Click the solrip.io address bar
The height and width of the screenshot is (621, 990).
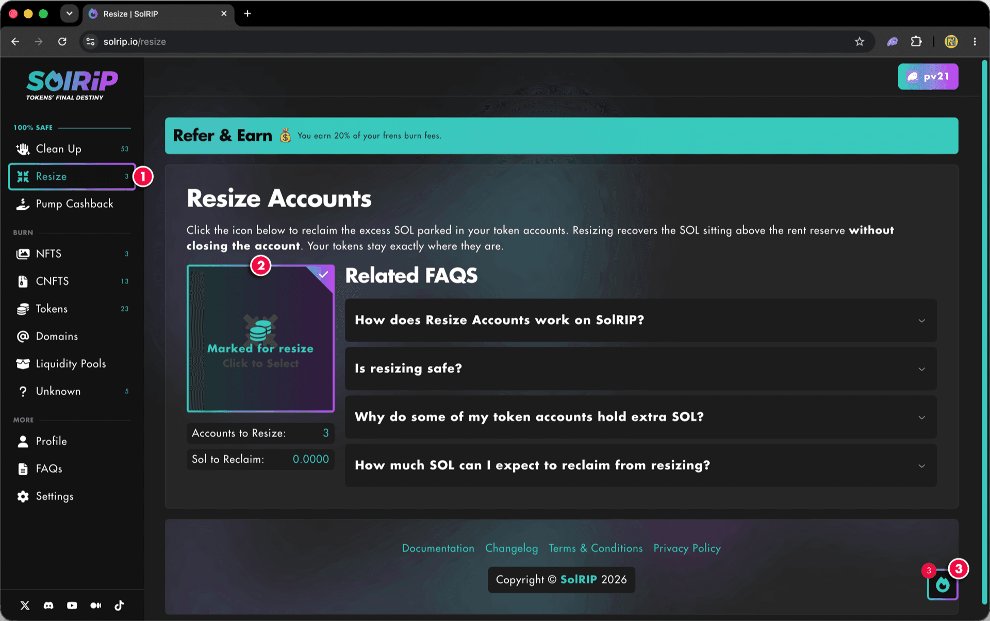tap(464, 42)
